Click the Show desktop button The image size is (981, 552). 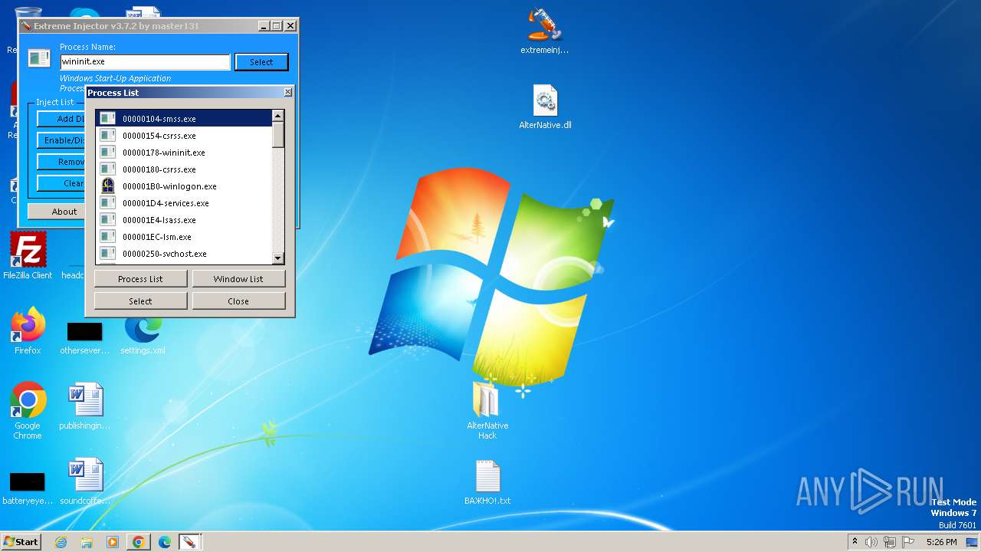click(x=972, y=542)
